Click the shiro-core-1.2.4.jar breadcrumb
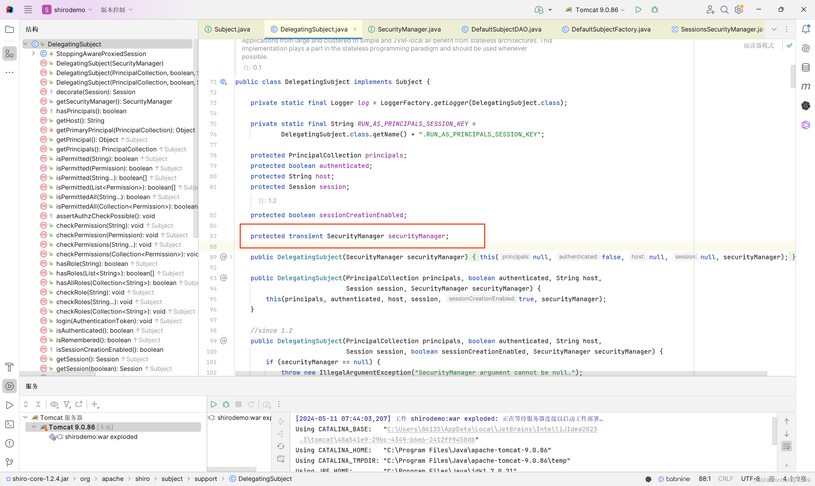The width and height of the screenshot is (815, 486). (x=37, y=478)
